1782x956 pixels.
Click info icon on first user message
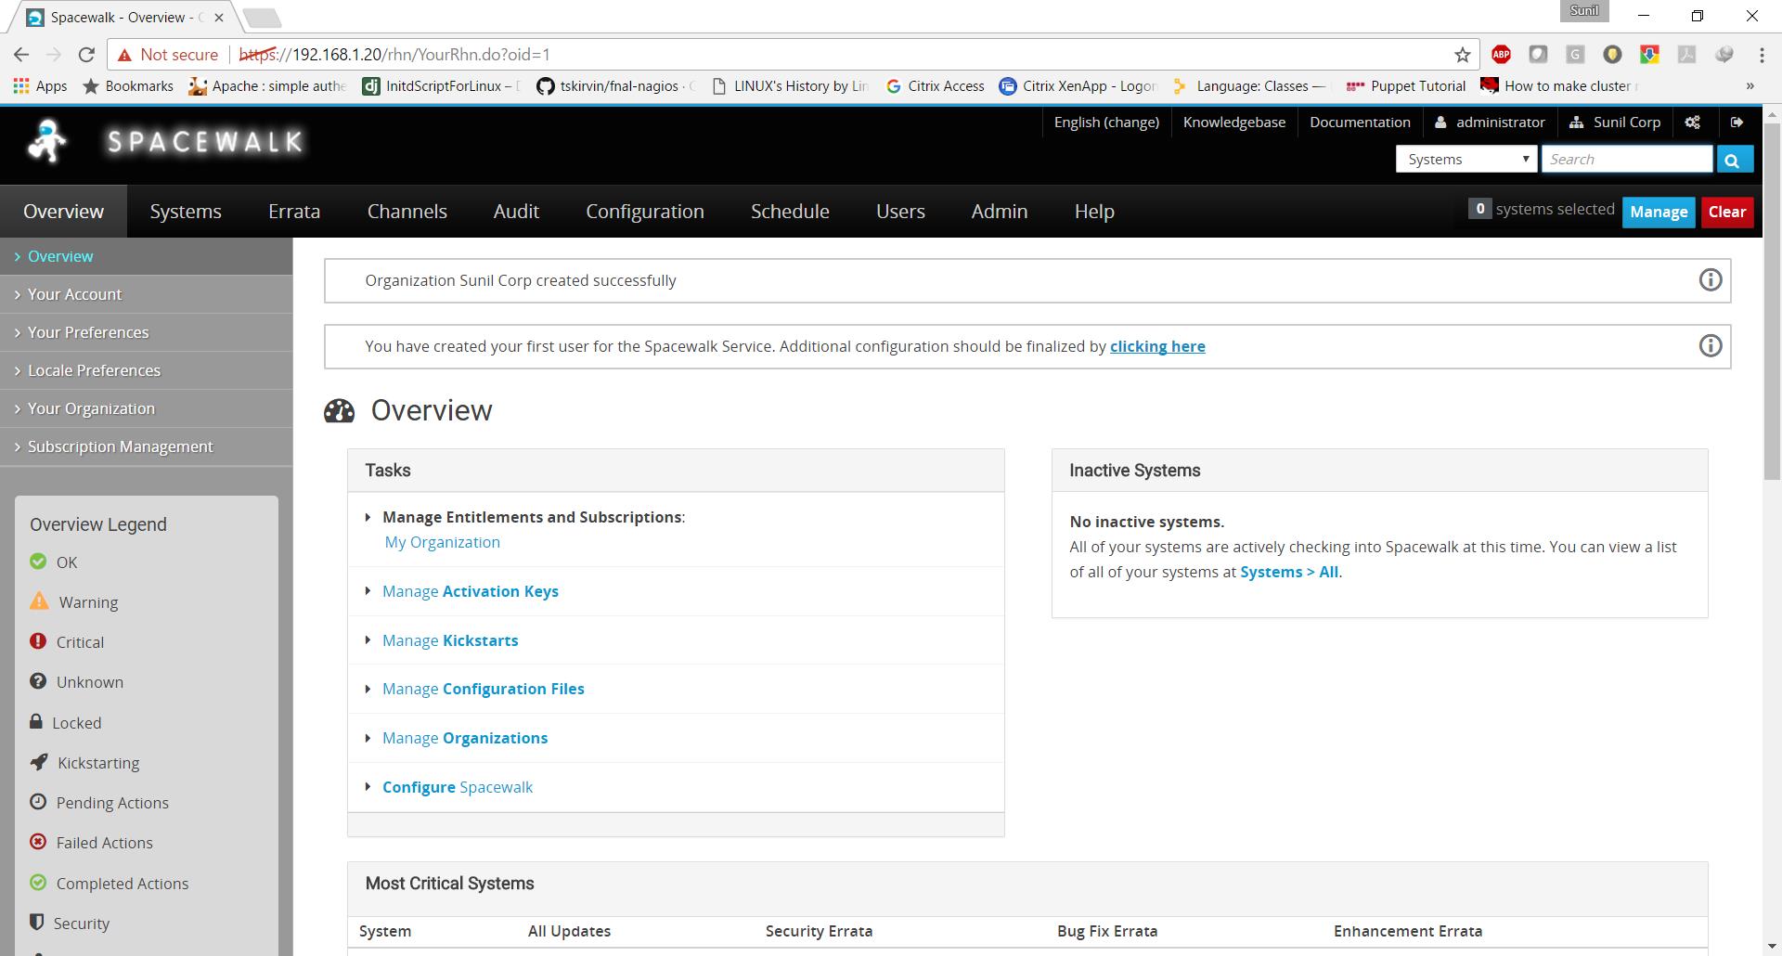(1710, 346)
